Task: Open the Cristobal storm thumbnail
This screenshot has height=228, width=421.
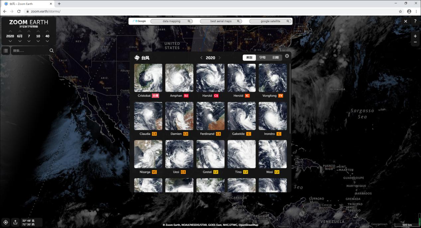Action: tap(148, 78)
